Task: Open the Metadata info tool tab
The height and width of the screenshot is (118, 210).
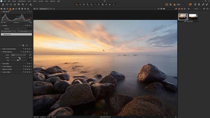Action: coord(22,9)
